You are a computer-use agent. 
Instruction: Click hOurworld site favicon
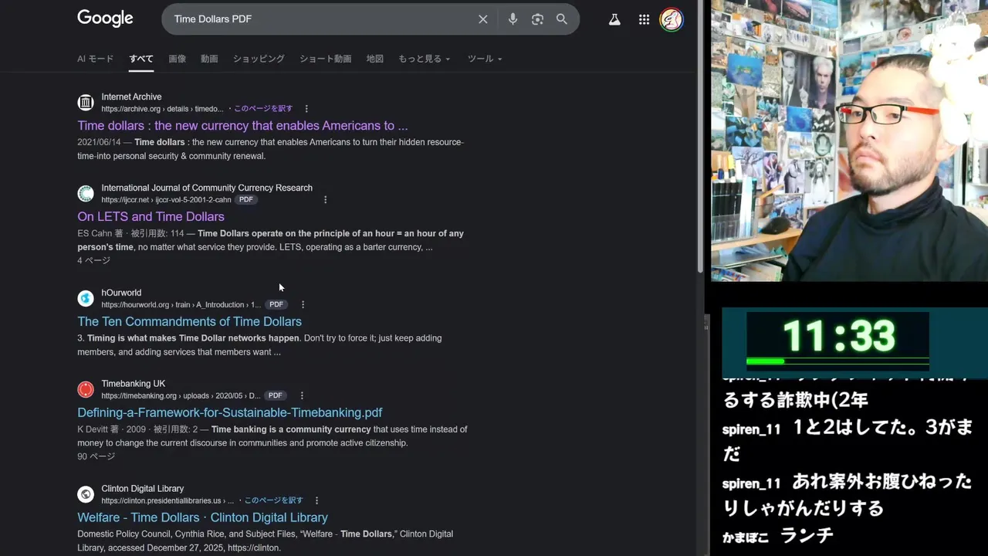[86, 298]
